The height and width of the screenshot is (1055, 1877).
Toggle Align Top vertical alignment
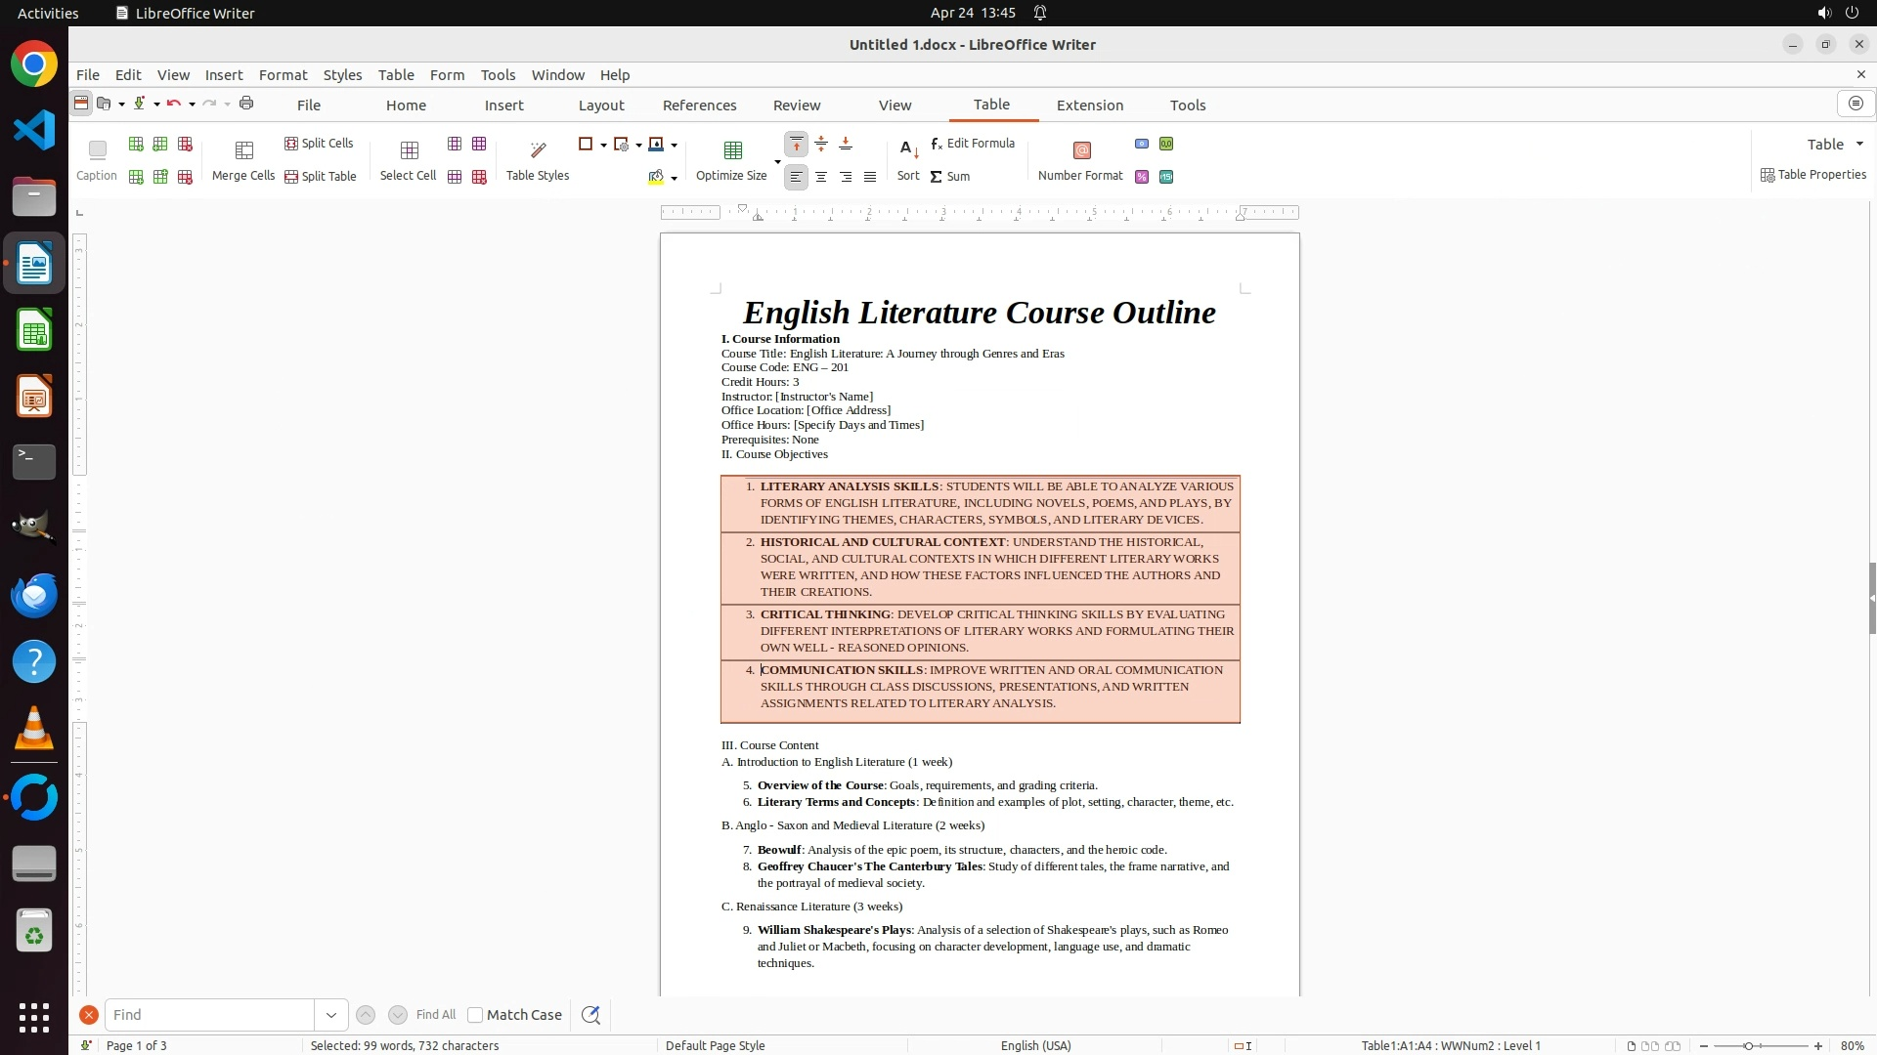coord(797,145)
